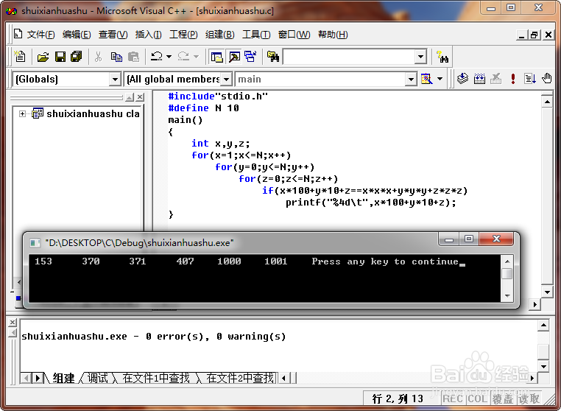Image resolution: width=561 pixels, height=411 pixels.
Task: Open the Undo history dropdown arrow
Action: click(169, 57)
